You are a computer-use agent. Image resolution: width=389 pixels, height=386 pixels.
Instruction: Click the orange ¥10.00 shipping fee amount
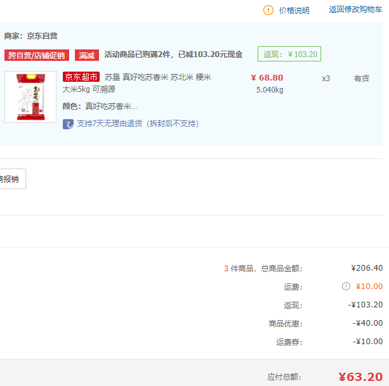[369, 286]
